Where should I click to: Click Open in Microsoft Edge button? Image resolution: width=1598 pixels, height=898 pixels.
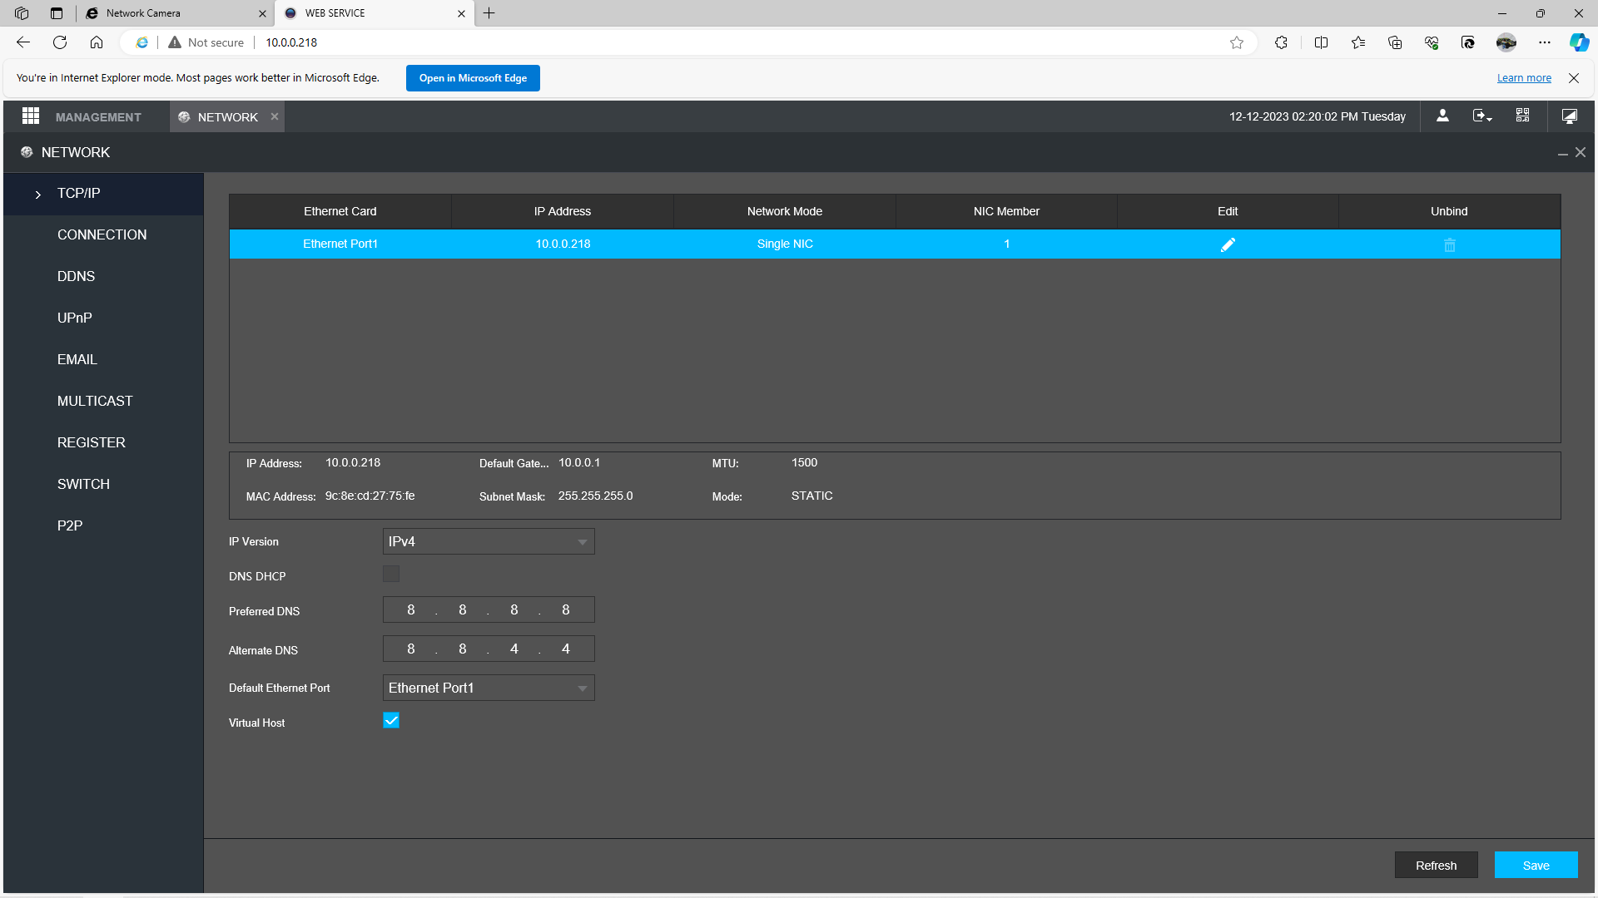[x=473, y=78]
